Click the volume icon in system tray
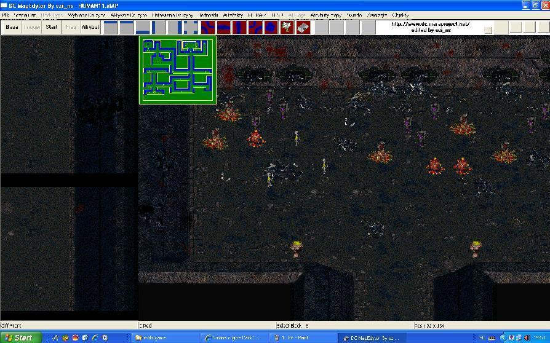The image size is (550, 343). pyautogui.click(x=527, y=337)
